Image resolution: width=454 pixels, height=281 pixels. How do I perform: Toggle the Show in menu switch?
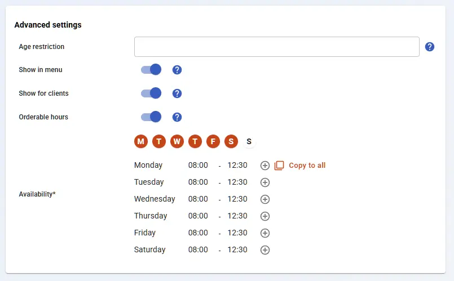coord(151,70)
